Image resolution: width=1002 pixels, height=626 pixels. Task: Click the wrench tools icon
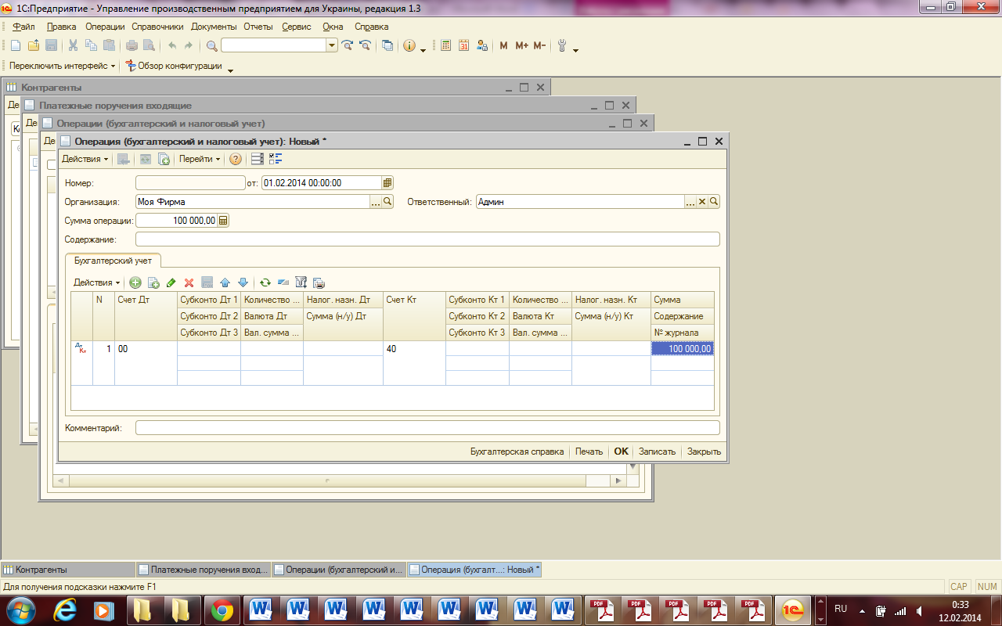(561, 45)
